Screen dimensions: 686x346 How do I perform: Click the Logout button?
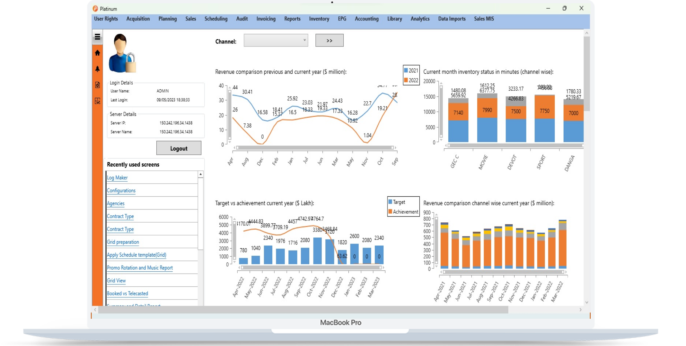coord(179,148)
